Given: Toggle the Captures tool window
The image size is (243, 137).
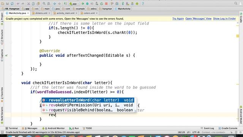Looking at the screenshot, I should click(x=2, y=55).
